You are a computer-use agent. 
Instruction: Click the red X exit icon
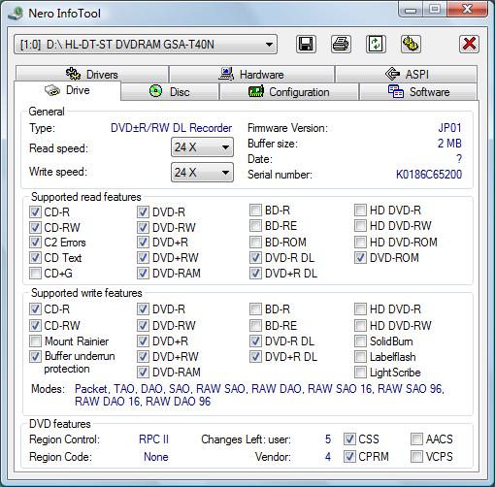[x=469, y=44]
